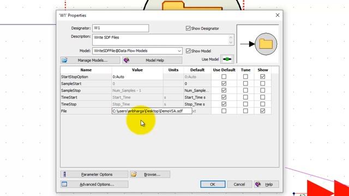Click the Tune column header
The height and width of the screenshot is (196, 349).
tap(246, 70)
